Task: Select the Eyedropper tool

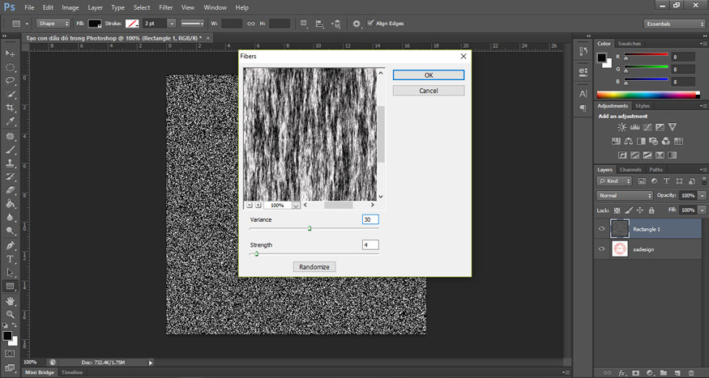Action: [10, 121]
